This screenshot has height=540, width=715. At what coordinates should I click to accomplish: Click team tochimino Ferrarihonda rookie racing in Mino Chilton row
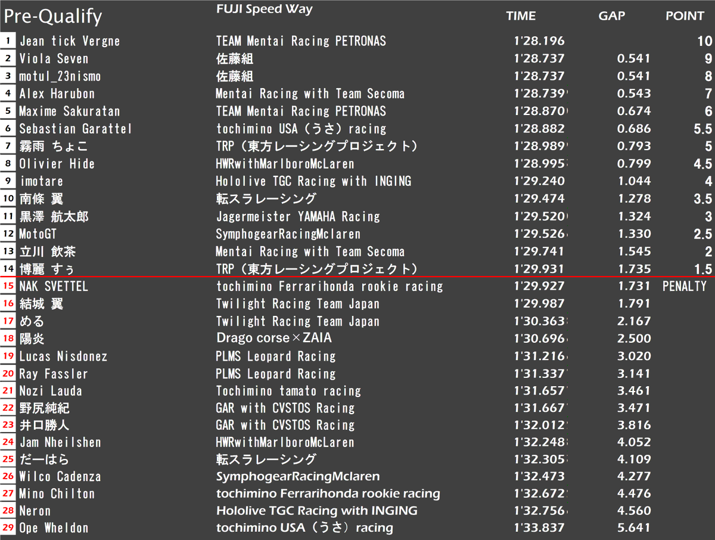point(328,494)
